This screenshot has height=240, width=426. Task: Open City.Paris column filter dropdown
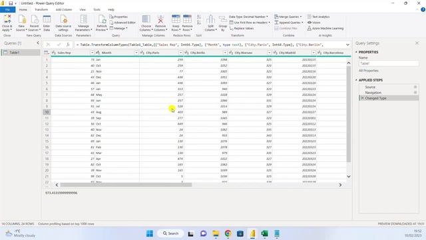[x=180, y=53]
